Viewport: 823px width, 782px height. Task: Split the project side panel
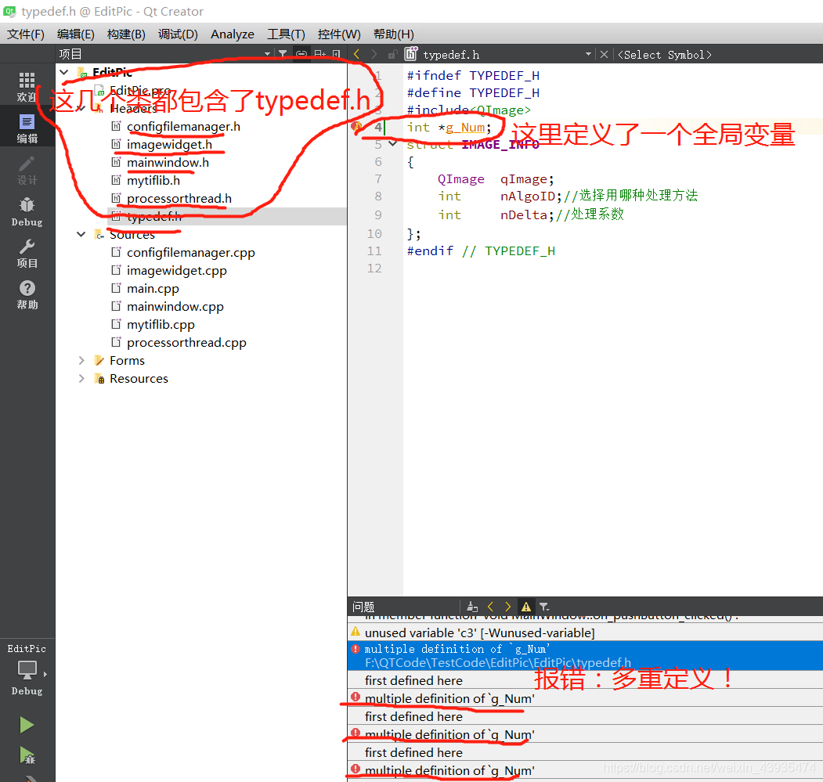(319, 54)
